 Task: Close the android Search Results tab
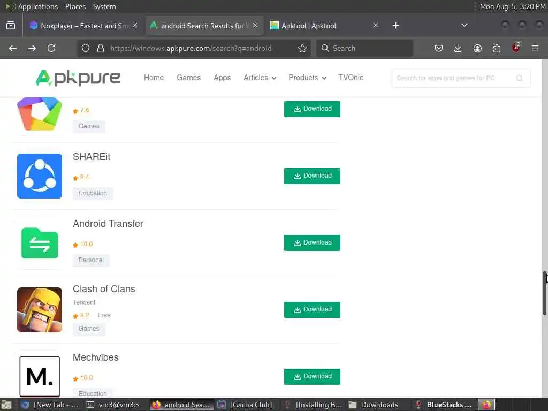coord(255,26)
